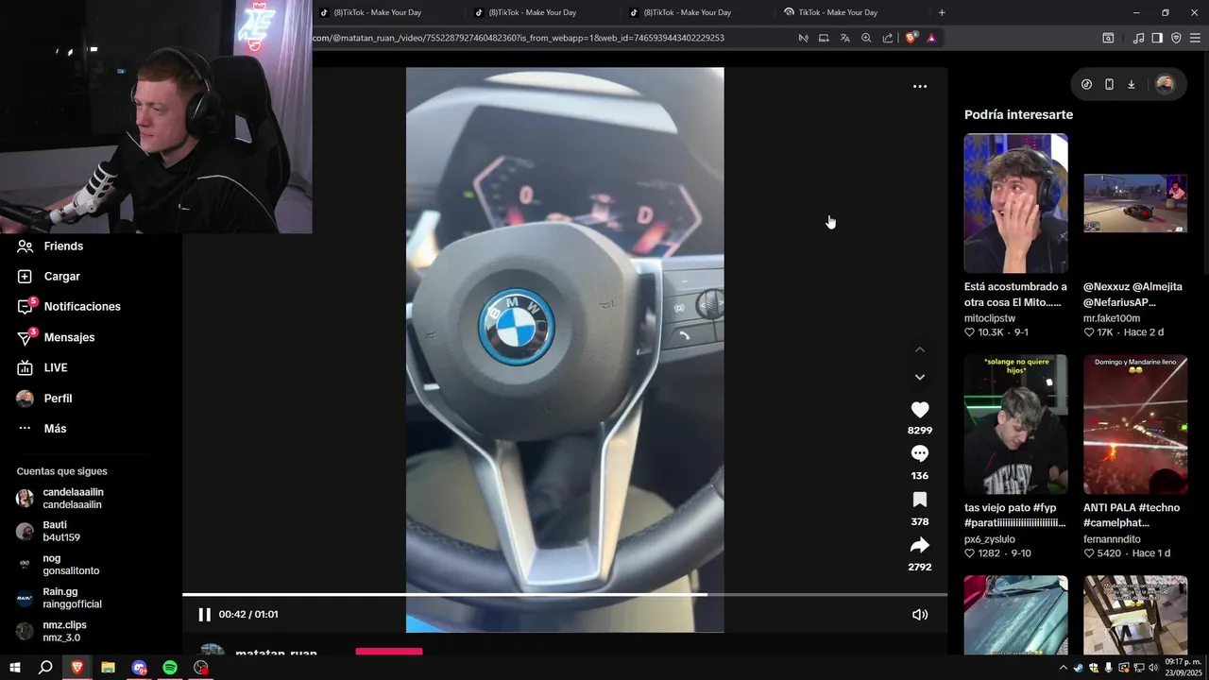Click the px6_zyslulo username
Image resolution: width=1209 pixels, height=680 pixels.
point(990,539)
